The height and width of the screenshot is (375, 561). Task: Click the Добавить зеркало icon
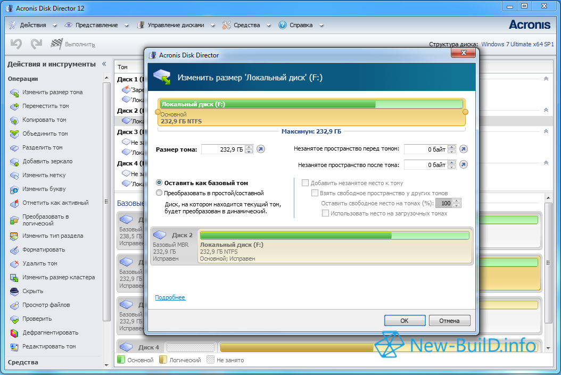14,162
